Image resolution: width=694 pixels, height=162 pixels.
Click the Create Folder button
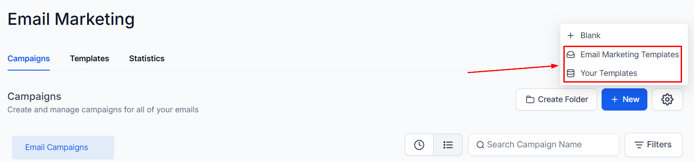tap(556, 99)
